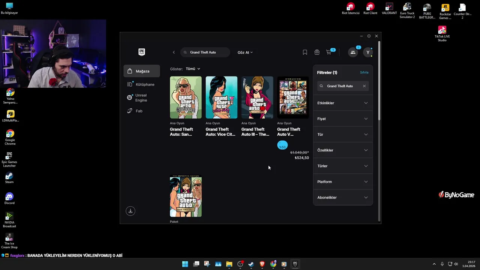Click the main Grand Theft Auto search field
480x270 pixels.
205,52
